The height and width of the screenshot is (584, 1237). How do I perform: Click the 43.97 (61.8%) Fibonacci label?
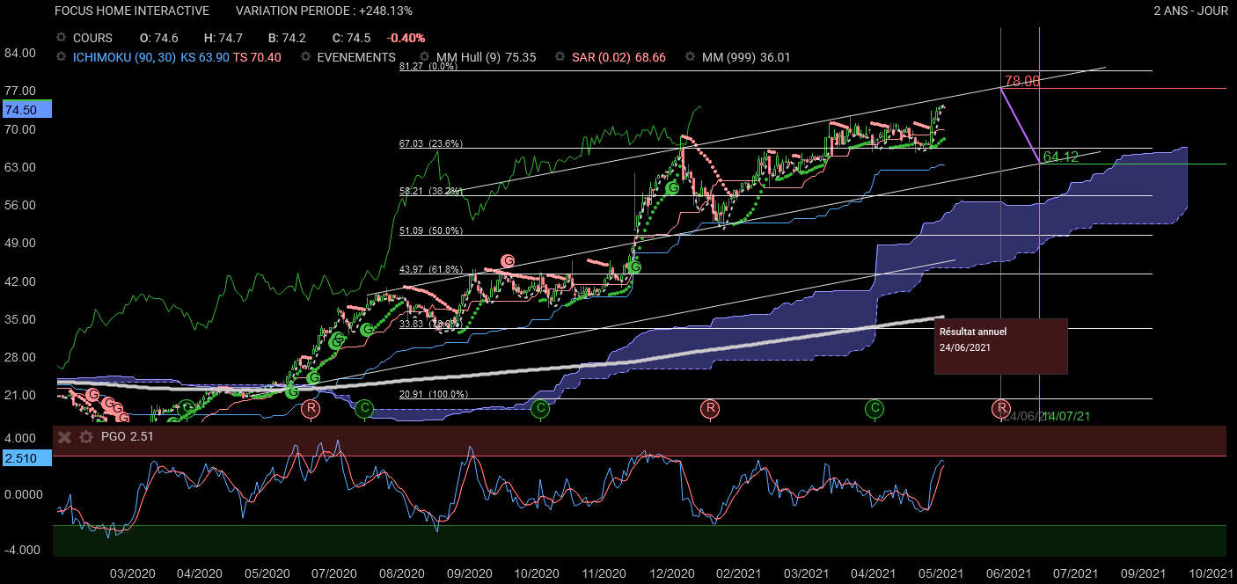coord(431,268)
